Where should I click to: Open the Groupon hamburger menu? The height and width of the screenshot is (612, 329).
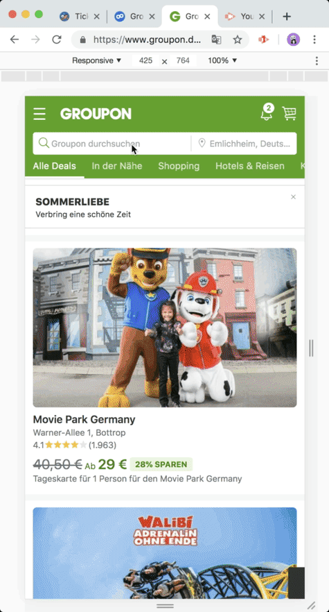pos(39,114)
